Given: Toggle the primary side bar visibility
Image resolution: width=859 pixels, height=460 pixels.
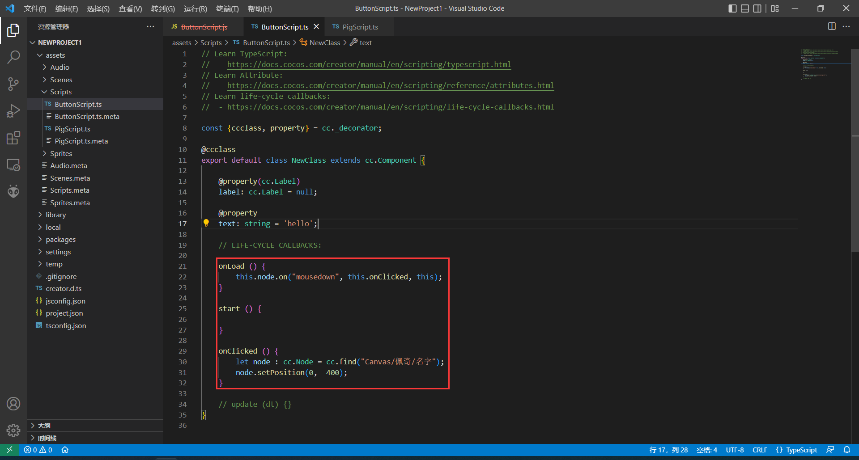Looking at the screenshot, I should tap(732, 8).
